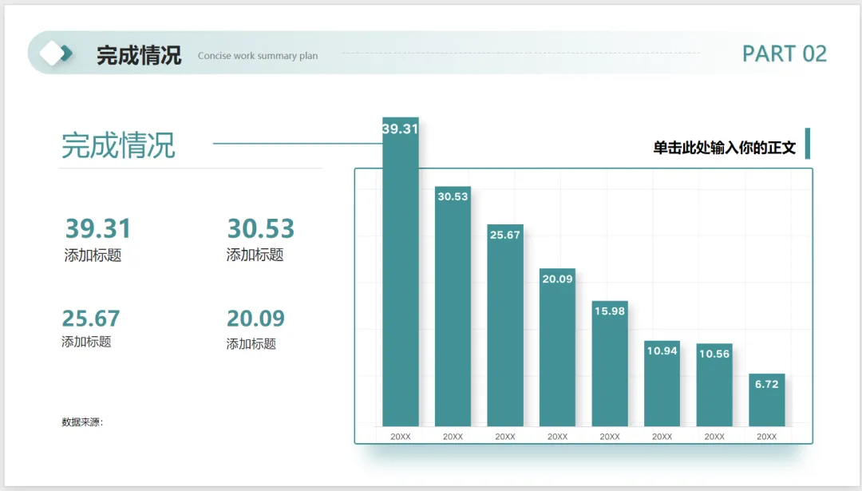862x491 pixels.
Task: Select the chart bar labeled 6.72
Action: 766,400
